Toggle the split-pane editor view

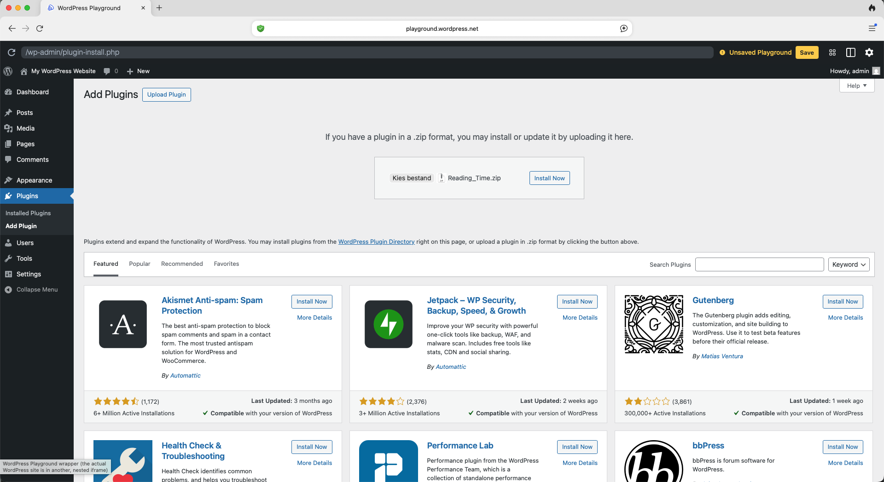click(x=850, y=52)
